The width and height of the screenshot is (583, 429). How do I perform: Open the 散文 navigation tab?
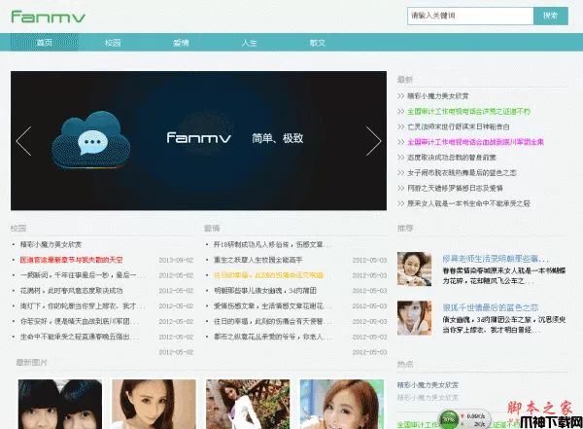[318, 43]
